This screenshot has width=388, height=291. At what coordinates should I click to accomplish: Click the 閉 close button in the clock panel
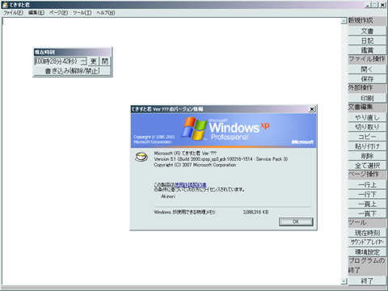tap(105, 61)
